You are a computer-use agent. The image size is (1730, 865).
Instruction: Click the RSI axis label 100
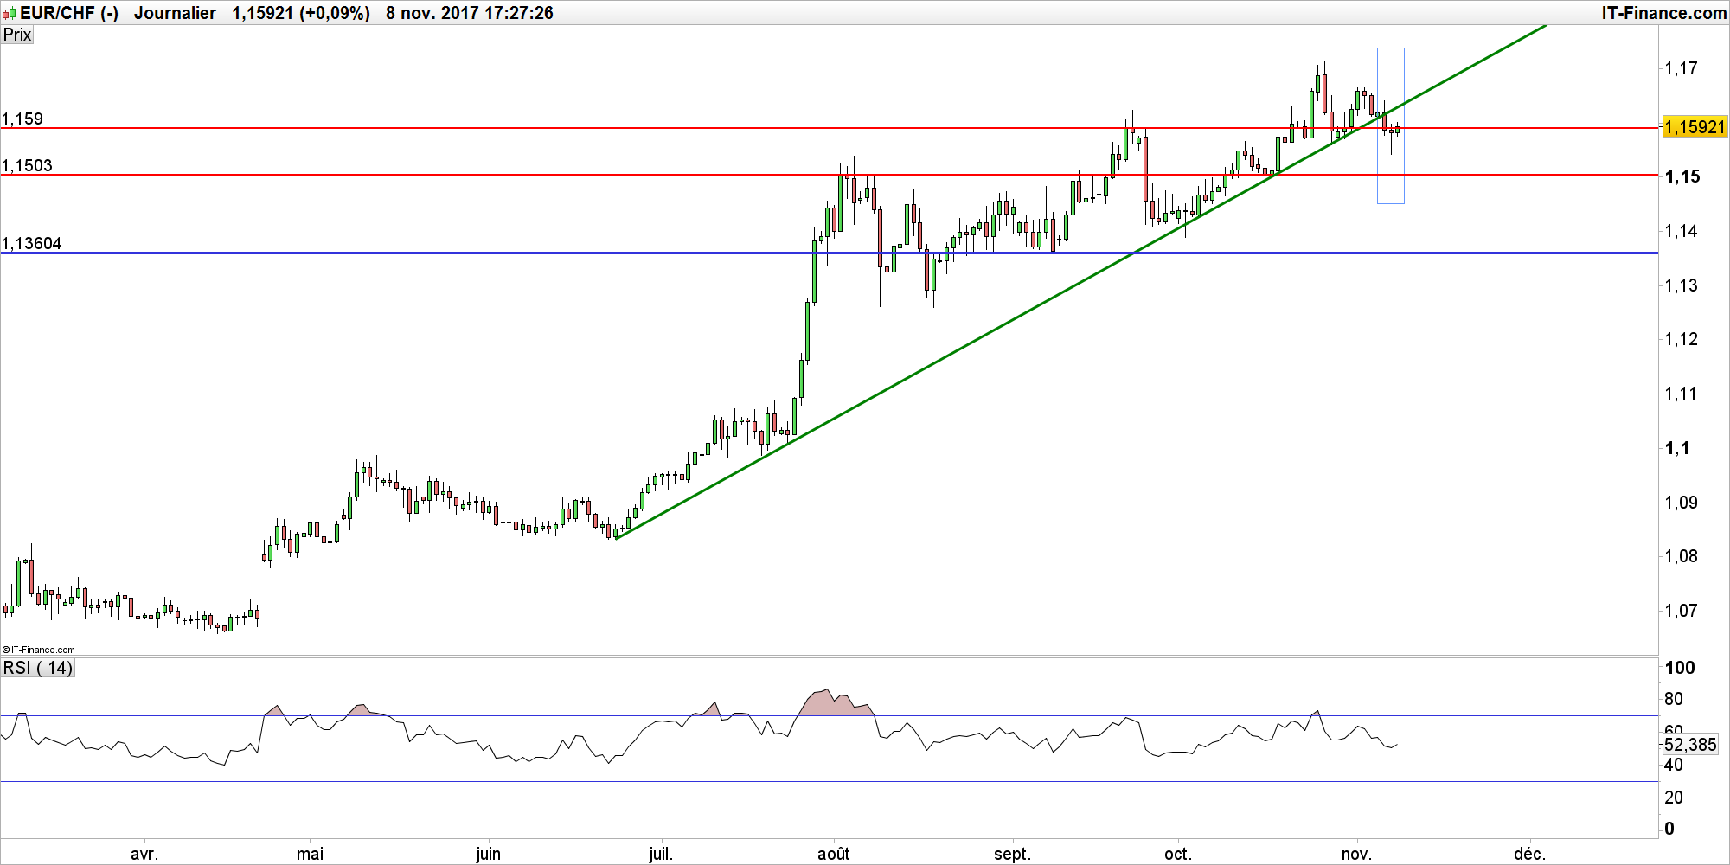click(1680, 668)
